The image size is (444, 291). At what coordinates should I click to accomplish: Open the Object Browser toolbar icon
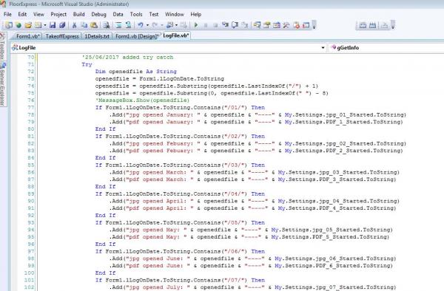pos(277,25)
